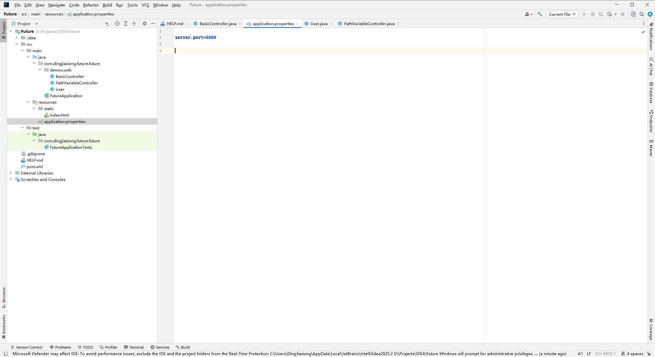Click the updates available icon in toolbar
Image resolution: width=655 pixels, height=357 pixels.
[x=650, y=14]
